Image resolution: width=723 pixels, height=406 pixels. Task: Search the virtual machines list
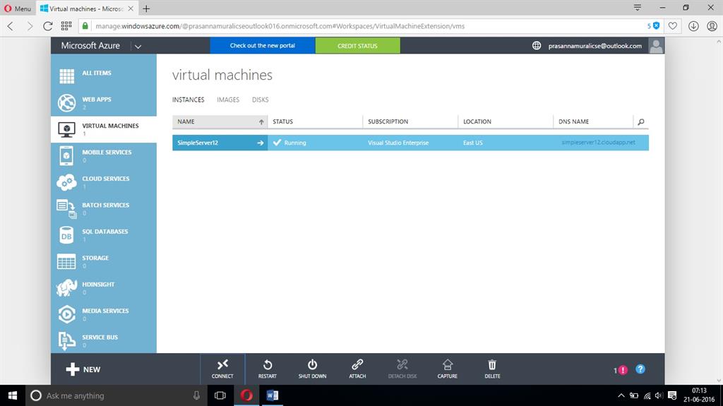(x=641, y=121)
